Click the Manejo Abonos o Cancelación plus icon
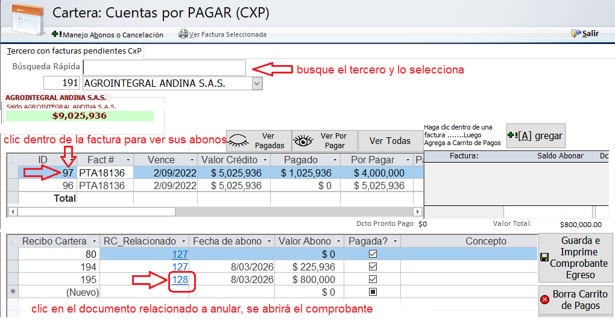Screen dimensions: 615x321 (x=57, y=34)
